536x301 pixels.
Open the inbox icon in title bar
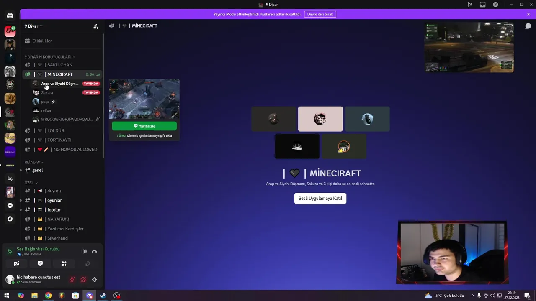[x=483, y=5]
